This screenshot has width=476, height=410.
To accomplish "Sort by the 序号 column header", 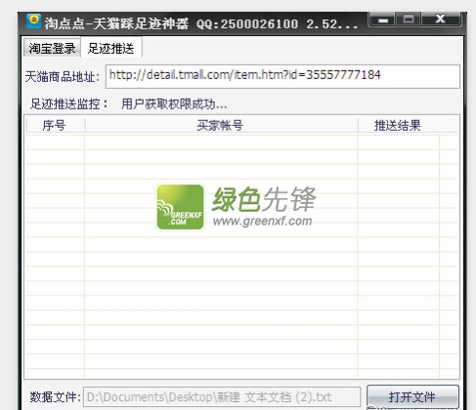I will point(55,125).
